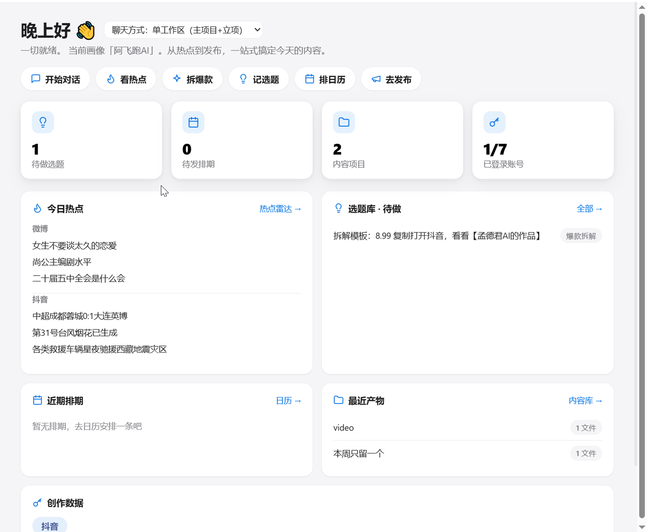Click the 拆爆款 button
Screen dimensions: 647x532
tap(192, 79)
